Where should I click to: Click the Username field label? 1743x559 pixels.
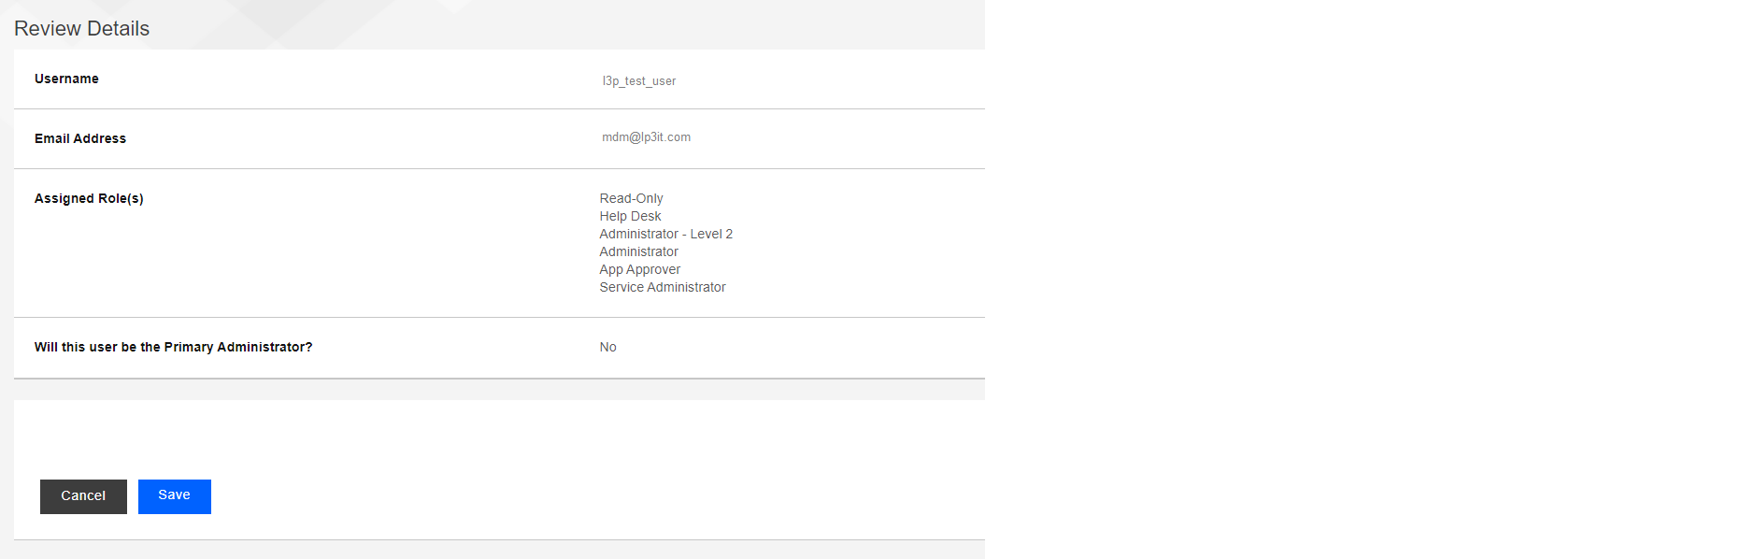click(x=66, y=79)
